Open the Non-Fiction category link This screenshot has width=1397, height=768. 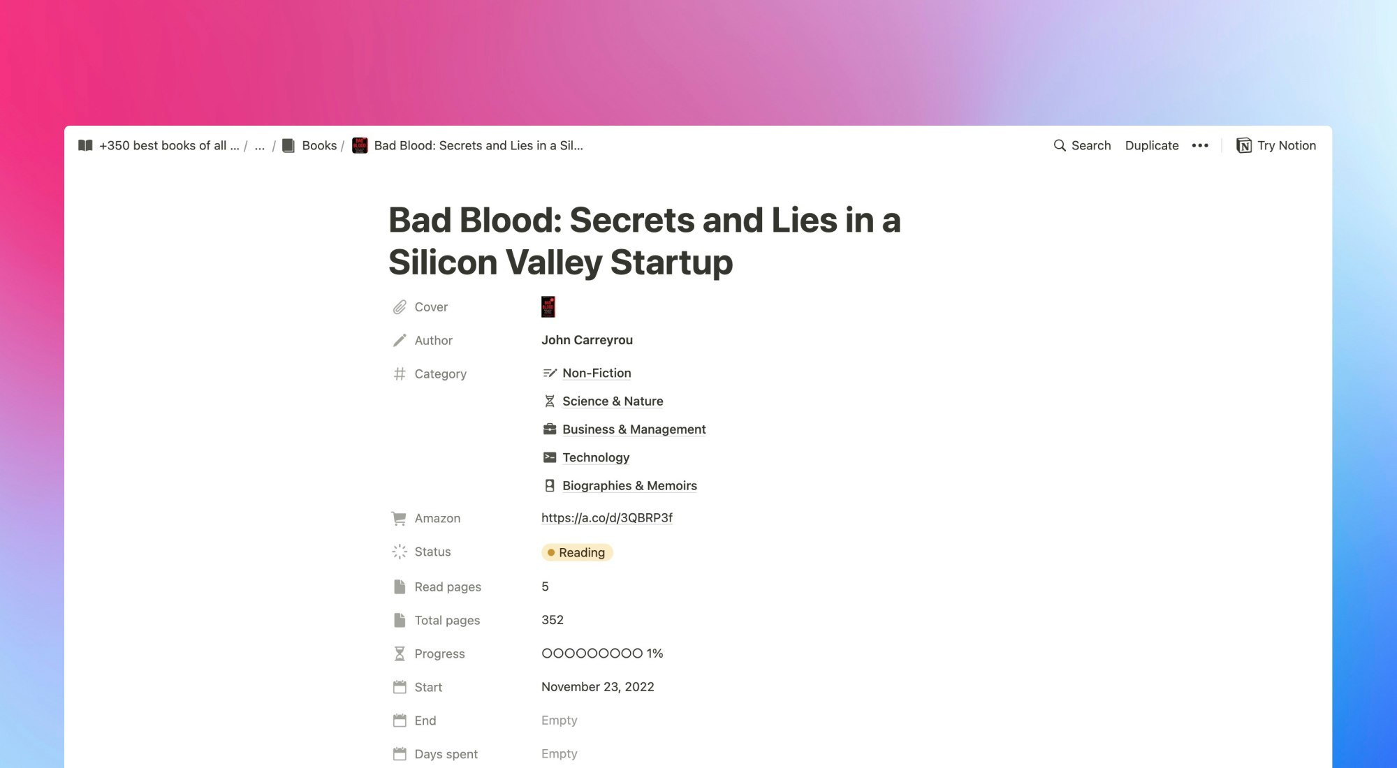click(597, 373)
